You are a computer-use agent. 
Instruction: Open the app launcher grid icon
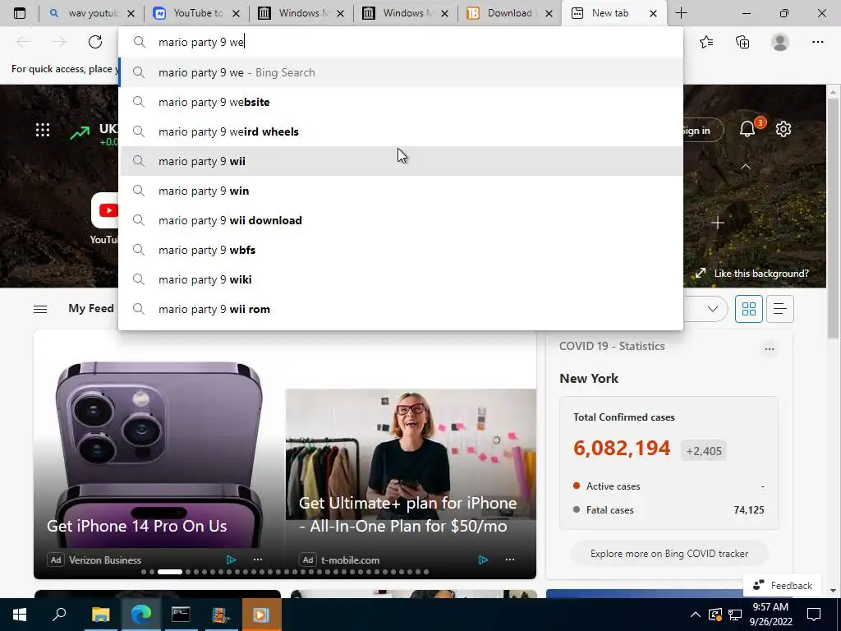43,130
